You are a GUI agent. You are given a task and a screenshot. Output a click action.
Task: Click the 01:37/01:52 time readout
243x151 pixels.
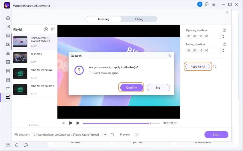[170, 123]
